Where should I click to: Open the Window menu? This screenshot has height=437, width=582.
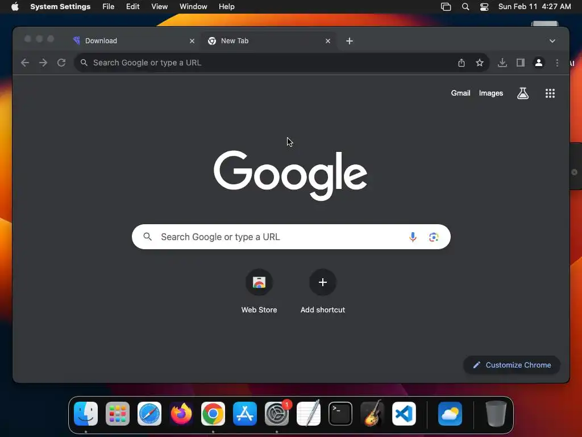point(193,7)
